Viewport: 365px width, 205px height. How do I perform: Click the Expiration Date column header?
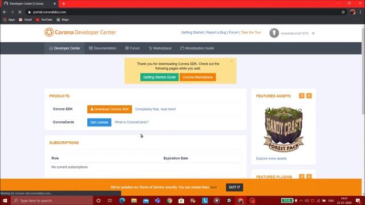coord(176,158)
